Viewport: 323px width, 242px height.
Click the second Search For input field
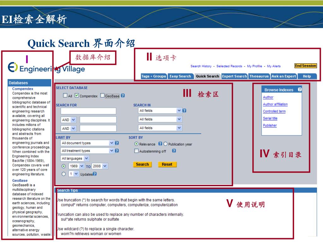tap(98, 119)
